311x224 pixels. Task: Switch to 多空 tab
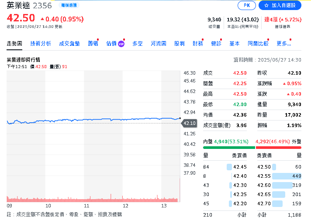coord(138,43)
